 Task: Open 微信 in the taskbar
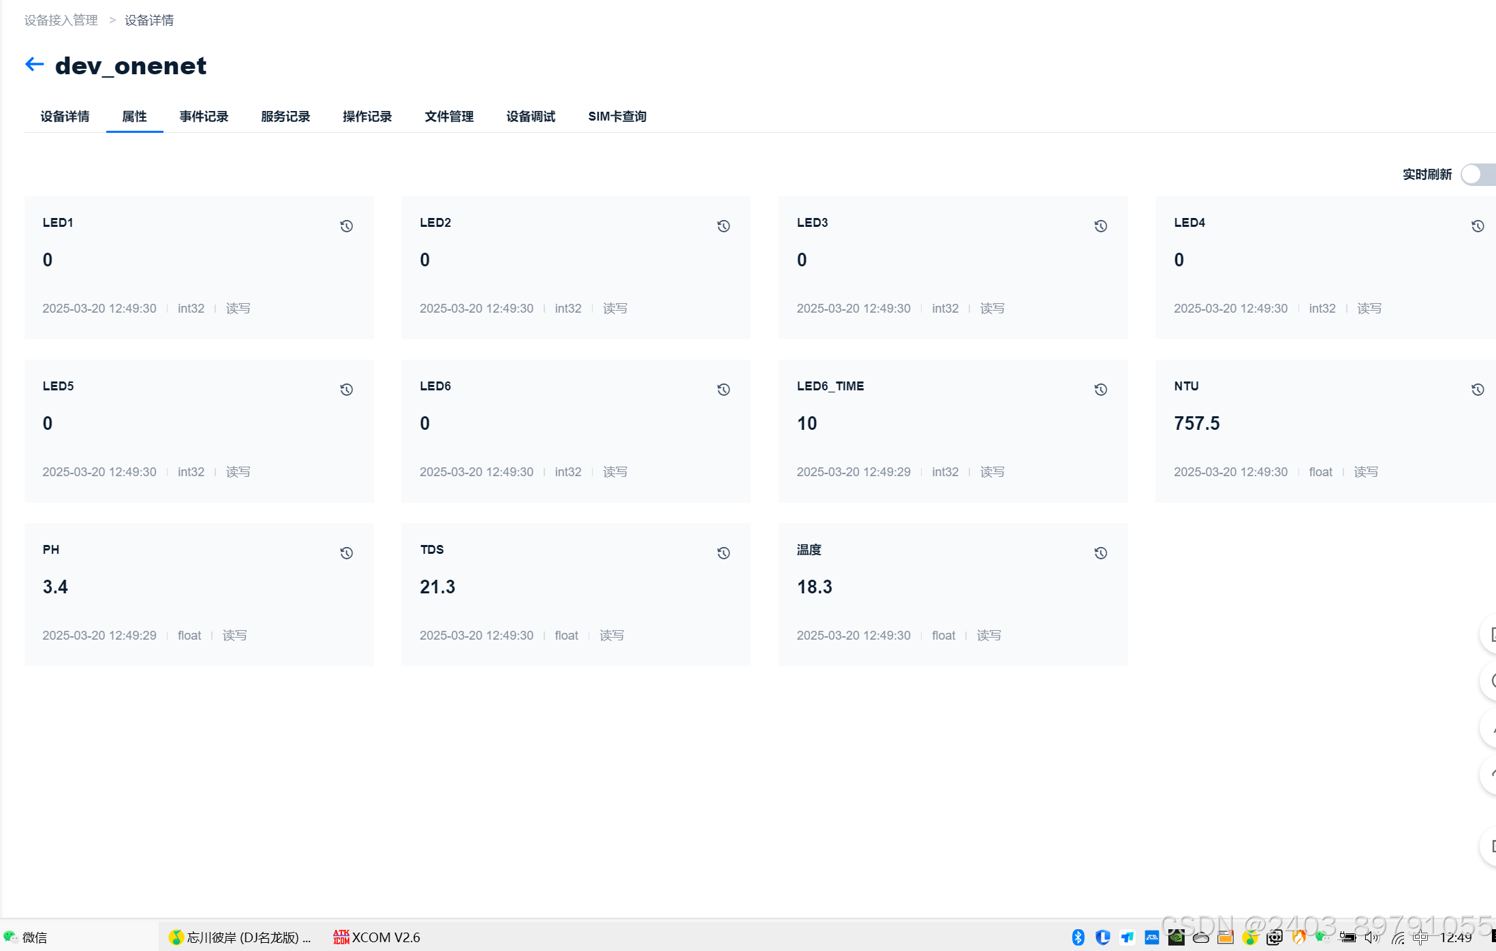26,937
